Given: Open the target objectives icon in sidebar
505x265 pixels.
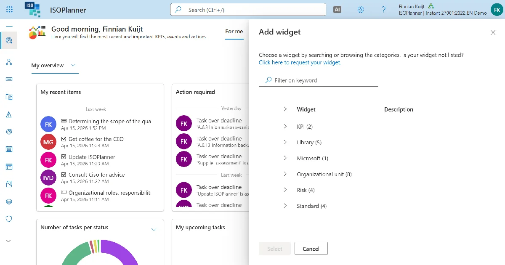Looking at the screenshot, I should coord(9,132).
